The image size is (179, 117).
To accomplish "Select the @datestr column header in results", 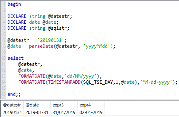I will 12,105.
